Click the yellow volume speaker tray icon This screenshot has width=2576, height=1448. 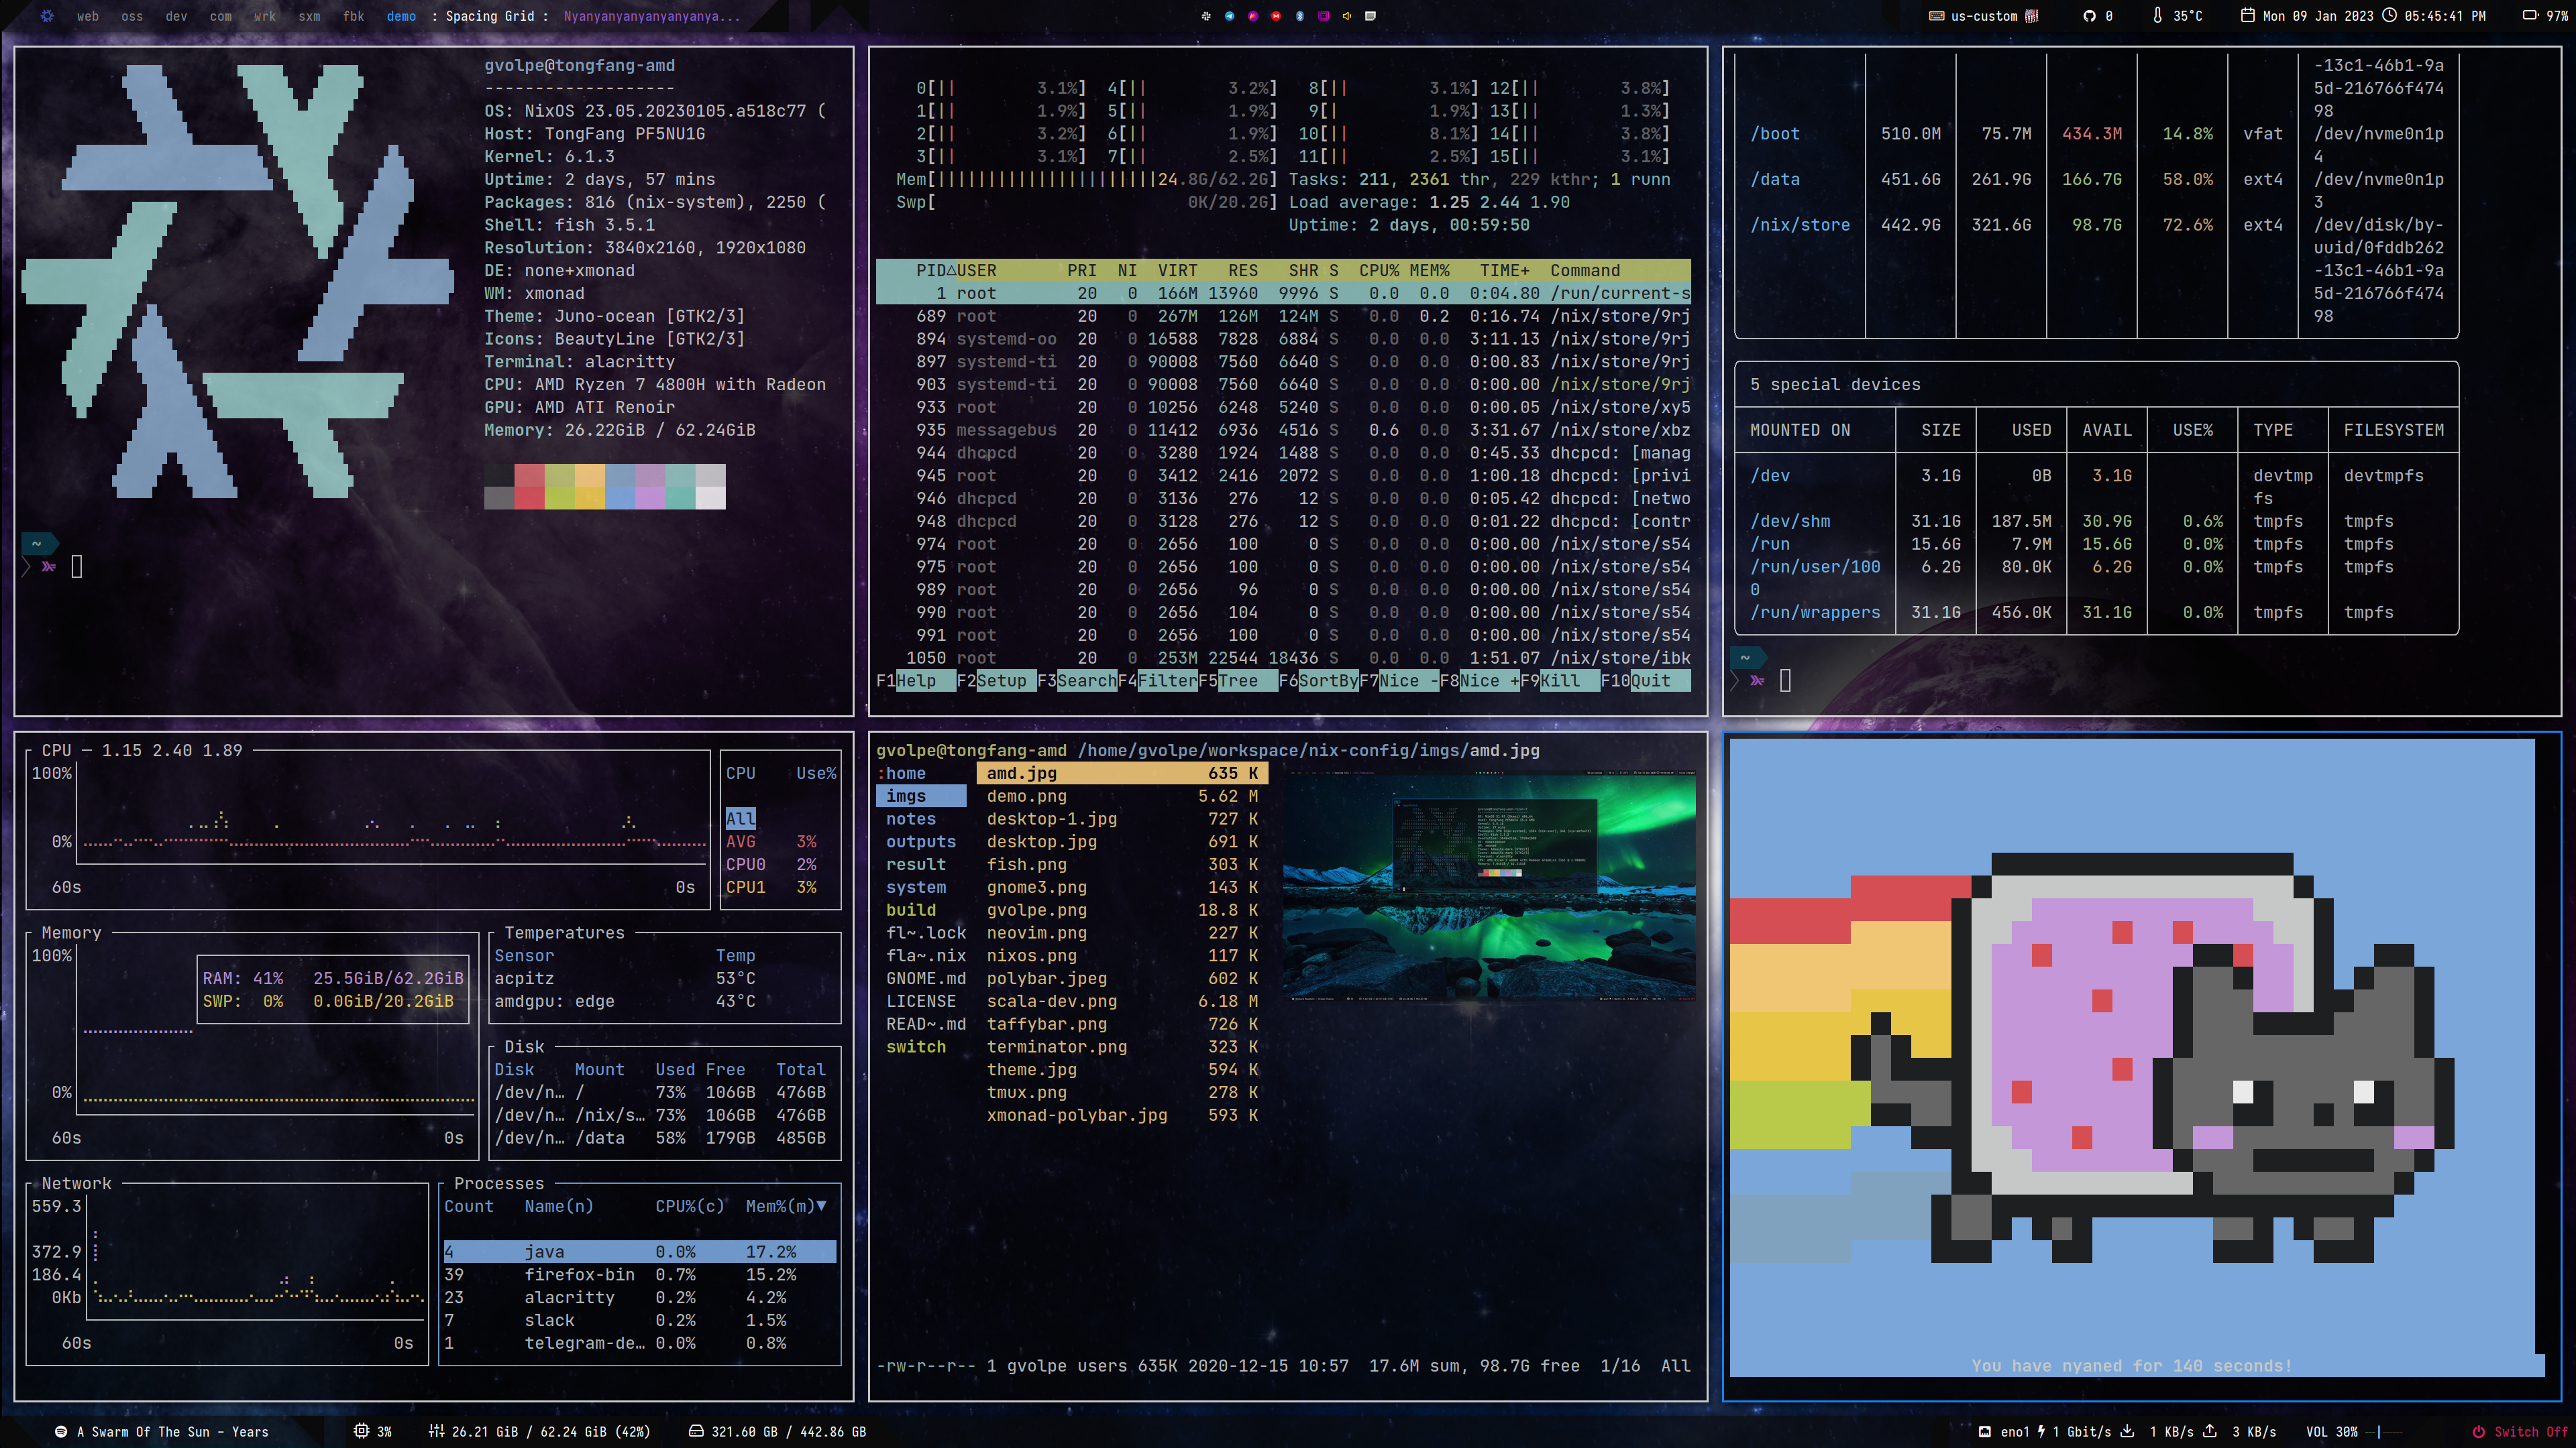(1347, 16)
